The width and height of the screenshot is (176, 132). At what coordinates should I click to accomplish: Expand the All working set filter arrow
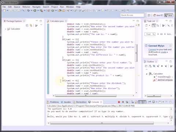(x=158, y=34)
